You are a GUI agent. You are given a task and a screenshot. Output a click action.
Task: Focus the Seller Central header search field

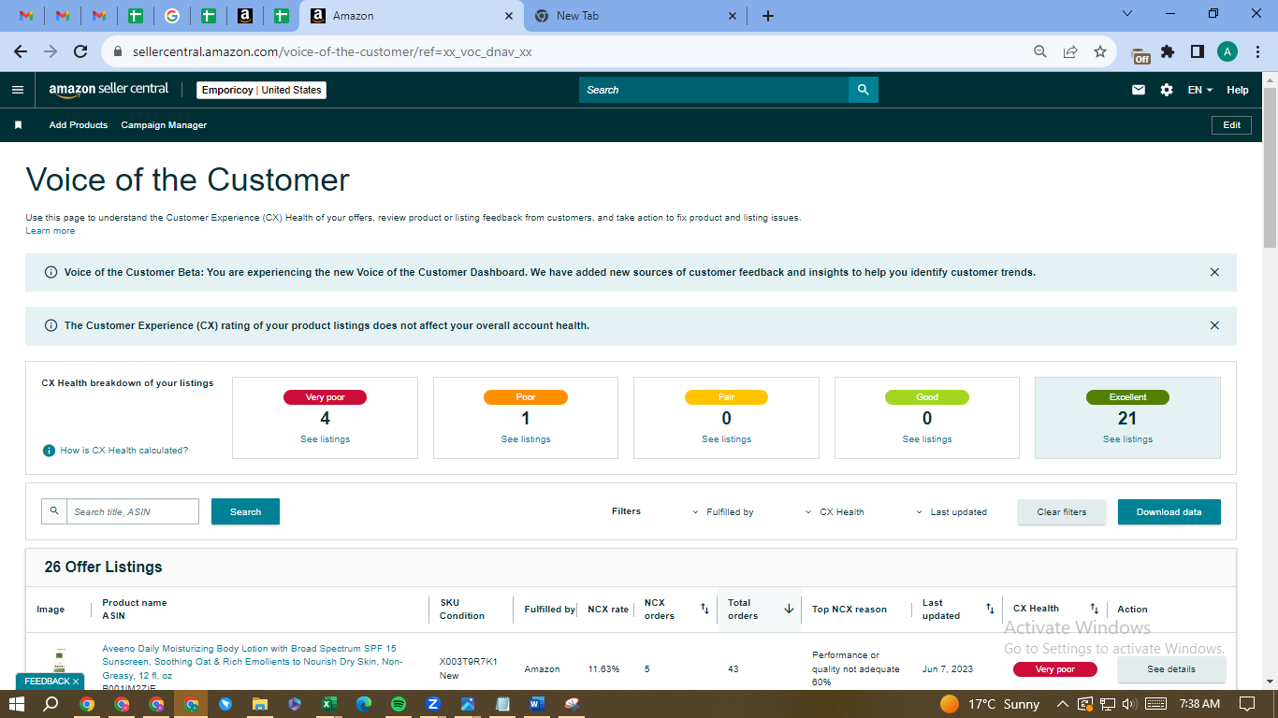714,90
